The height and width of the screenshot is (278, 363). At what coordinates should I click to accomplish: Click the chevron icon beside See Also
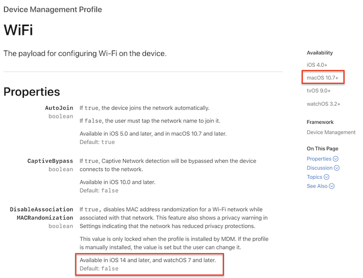coord(331,186)
